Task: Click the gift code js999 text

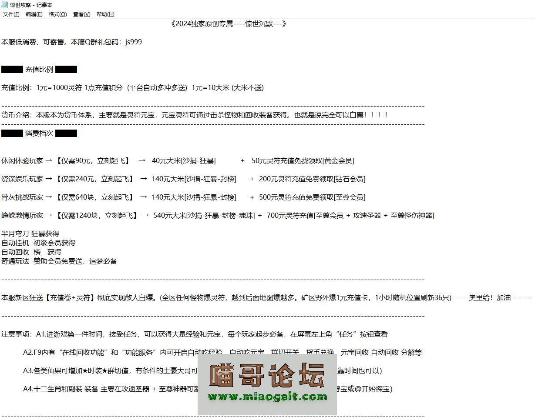Action: [133, 42]
